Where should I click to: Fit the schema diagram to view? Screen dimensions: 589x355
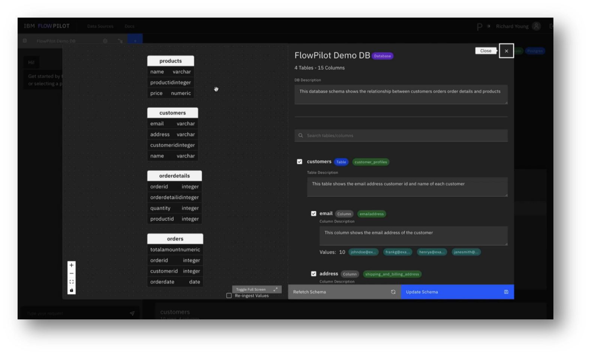click(72, 282)
